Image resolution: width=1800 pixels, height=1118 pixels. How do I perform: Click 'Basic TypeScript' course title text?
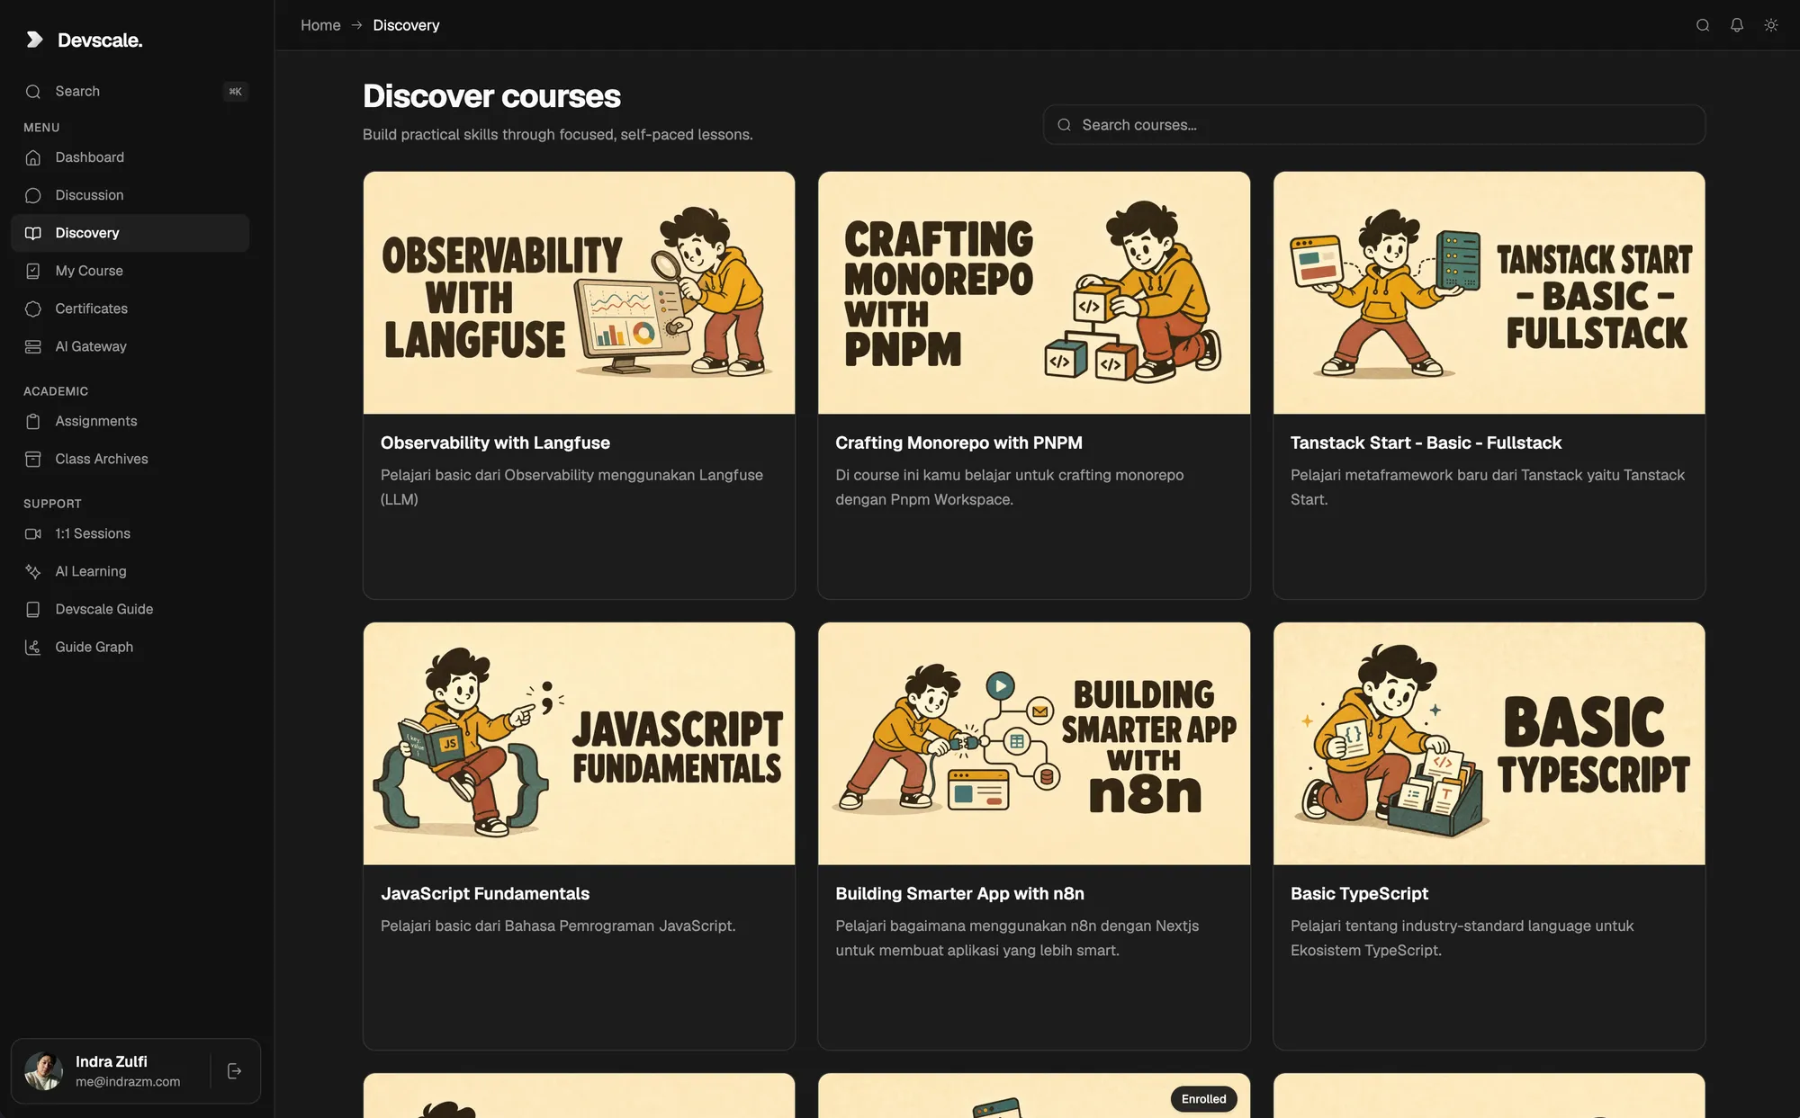[x=1359, y=893]
